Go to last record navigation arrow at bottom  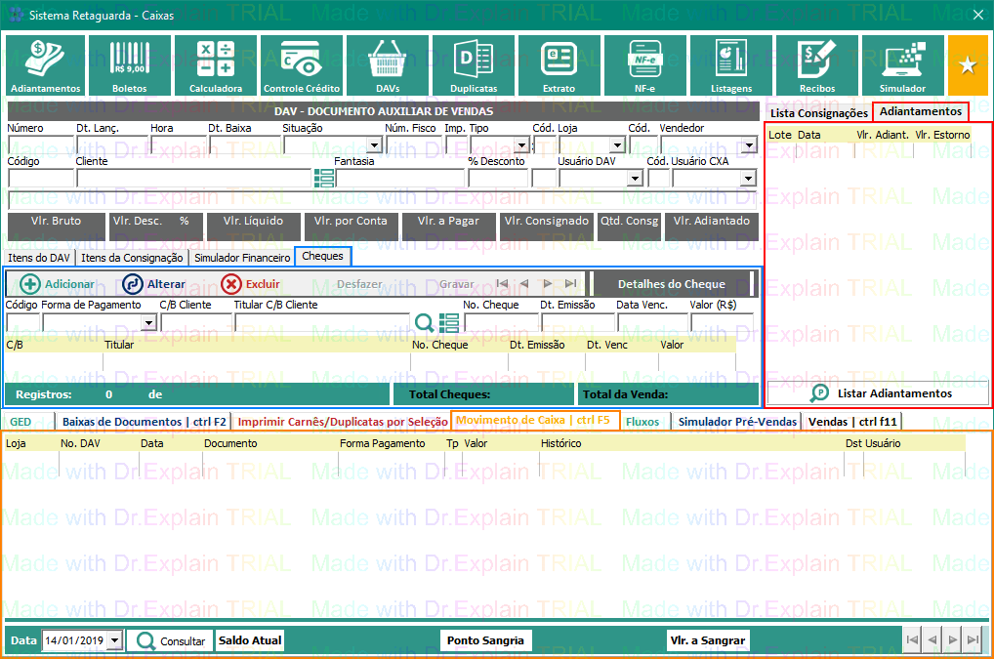coord(972,640)
